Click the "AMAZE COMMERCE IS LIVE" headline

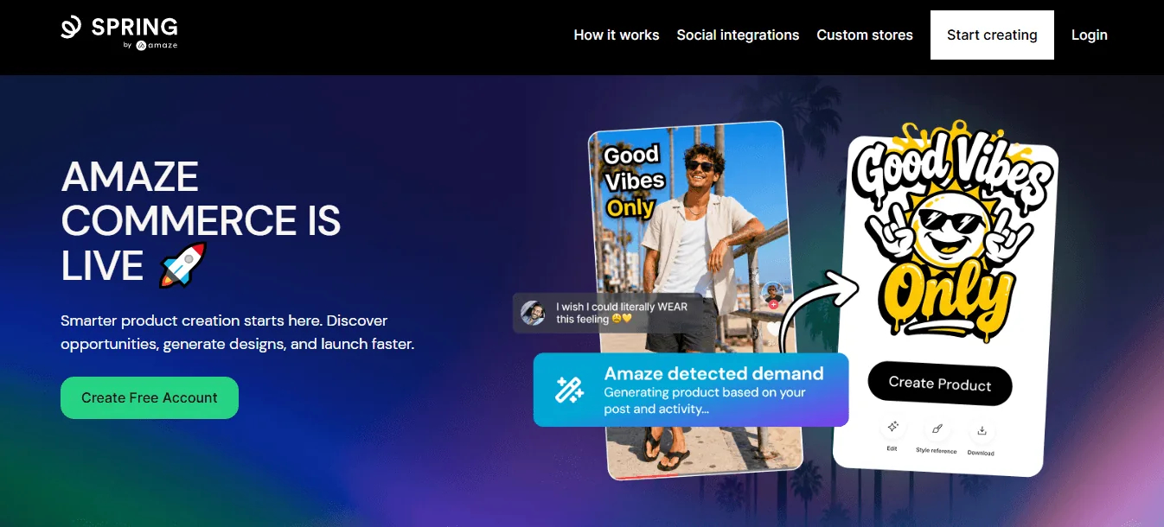[x=201, y=221]
